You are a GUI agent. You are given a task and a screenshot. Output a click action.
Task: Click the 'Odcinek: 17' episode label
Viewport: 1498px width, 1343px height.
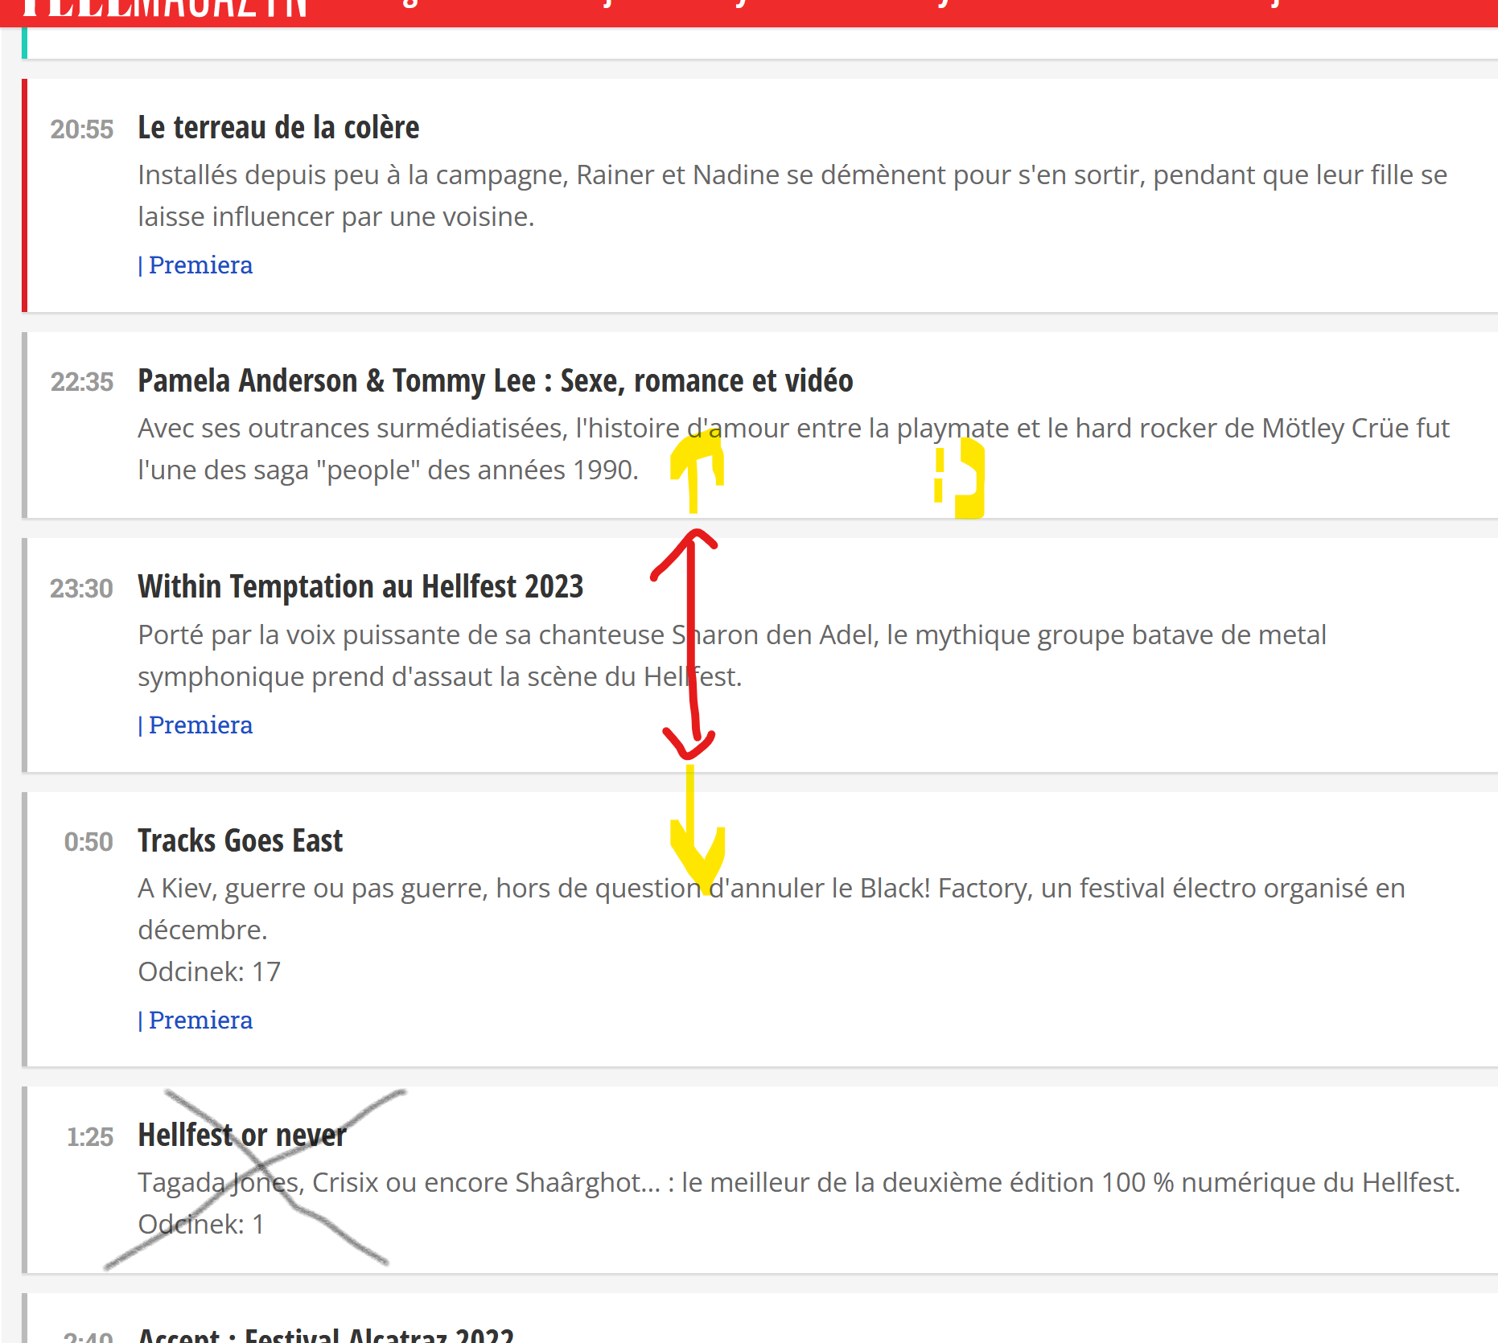[209, 971]
